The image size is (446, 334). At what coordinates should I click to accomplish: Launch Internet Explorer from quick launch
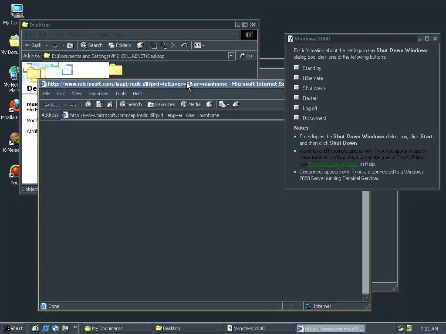(x=45, y=328)
